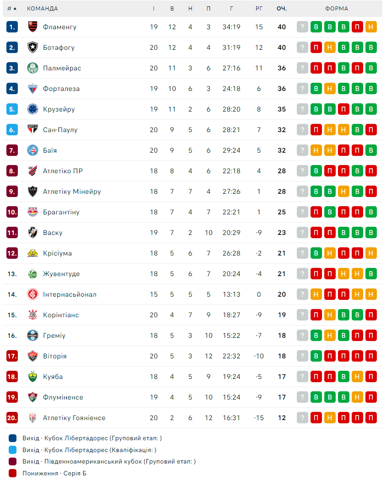
Task: Sort table by РГ goal difference column
Action: coord(259,9)
